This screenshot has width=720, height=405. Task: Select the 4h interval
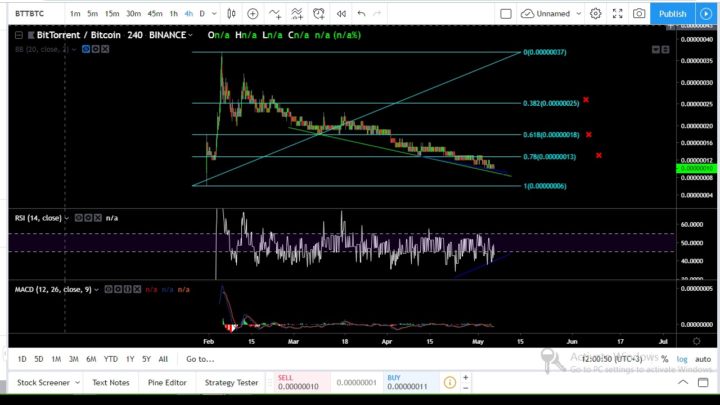[188, 13]
